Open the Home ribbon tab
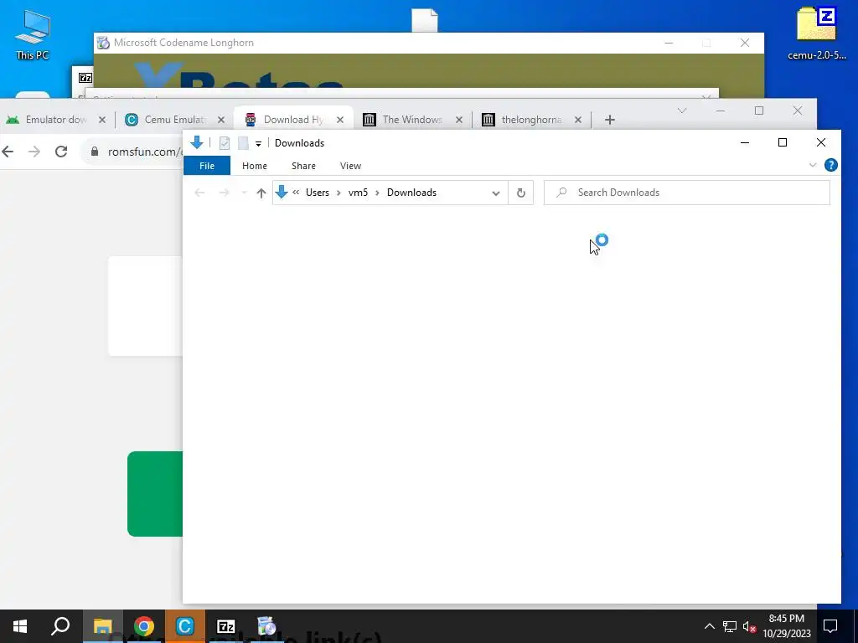Screen dimensions: 858x643 (255, 166)
